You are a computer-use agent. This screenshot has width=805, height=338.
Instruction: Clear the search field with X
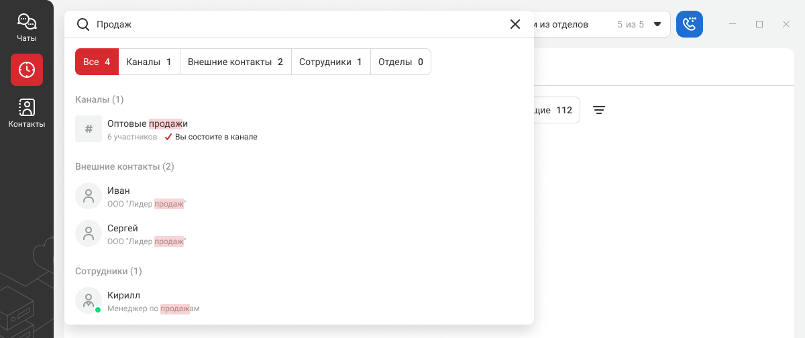coord(515,24)
